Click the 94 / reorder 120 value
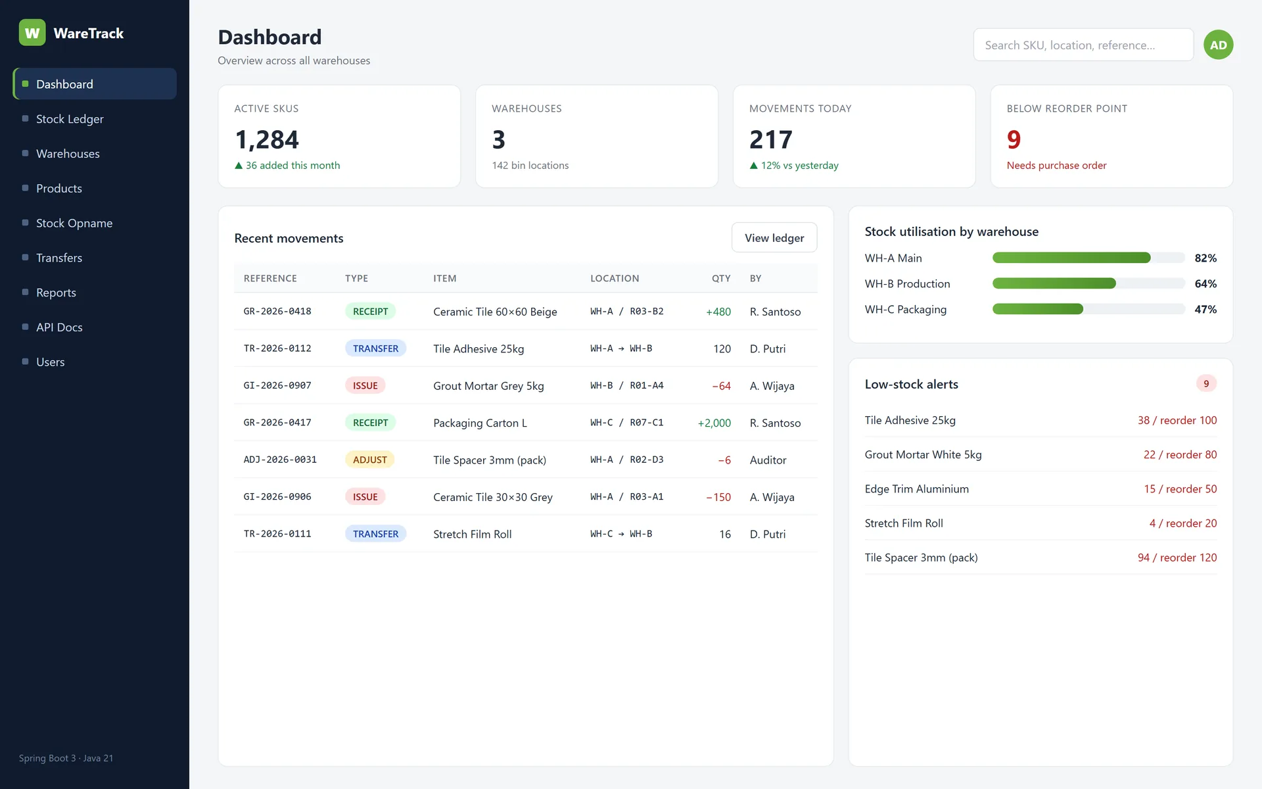The image size is (1262, 789). [x=1177, y=558]
